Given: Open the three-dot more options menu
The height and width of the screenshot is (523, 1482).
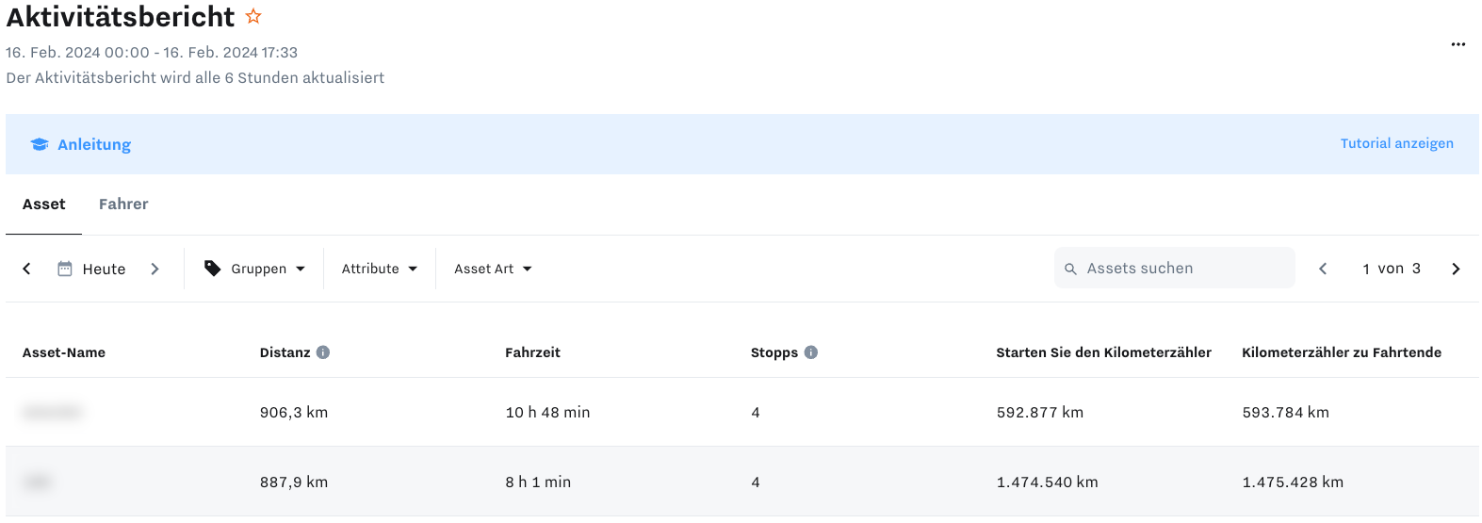Looking at the screenshot, I should click(x=1458, y=44).
